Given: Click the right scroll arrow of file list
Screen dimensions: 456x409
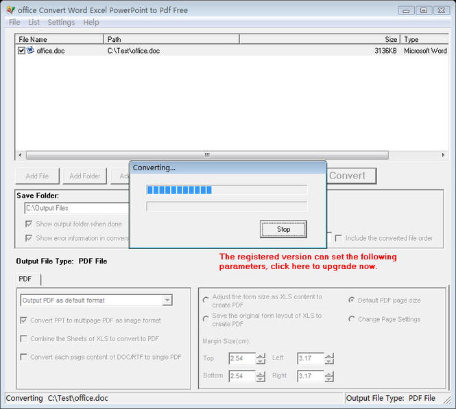Looking at the screenshot, I should [x=443, y=155].
